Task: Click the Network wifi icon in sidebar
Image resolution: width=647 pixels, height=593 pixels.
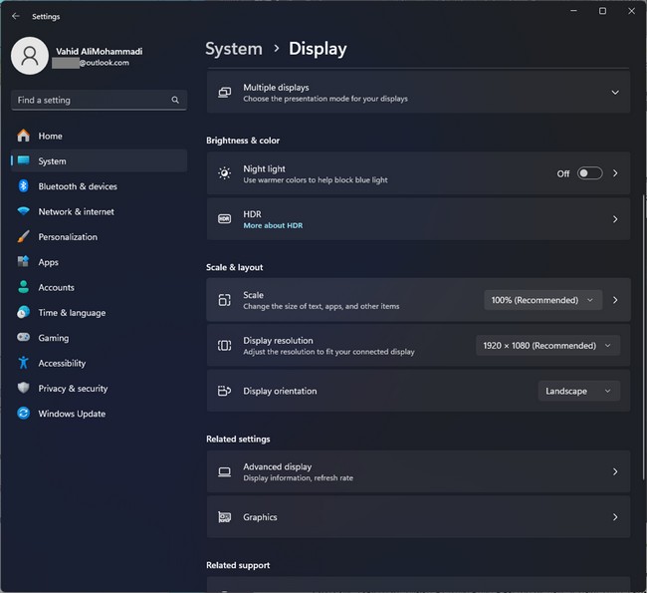Action: [24, 211]
